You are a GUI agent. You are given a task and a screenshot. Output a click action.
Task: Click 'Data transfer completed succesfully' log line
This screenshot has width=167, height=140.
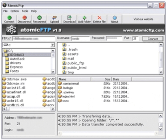click(x=101, y=125)
